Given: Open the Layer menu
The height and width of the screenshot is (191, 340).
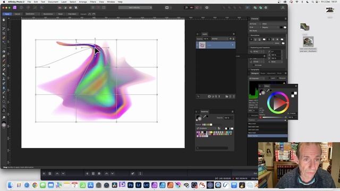Looking at the screenshot, I should click(64, 2).
